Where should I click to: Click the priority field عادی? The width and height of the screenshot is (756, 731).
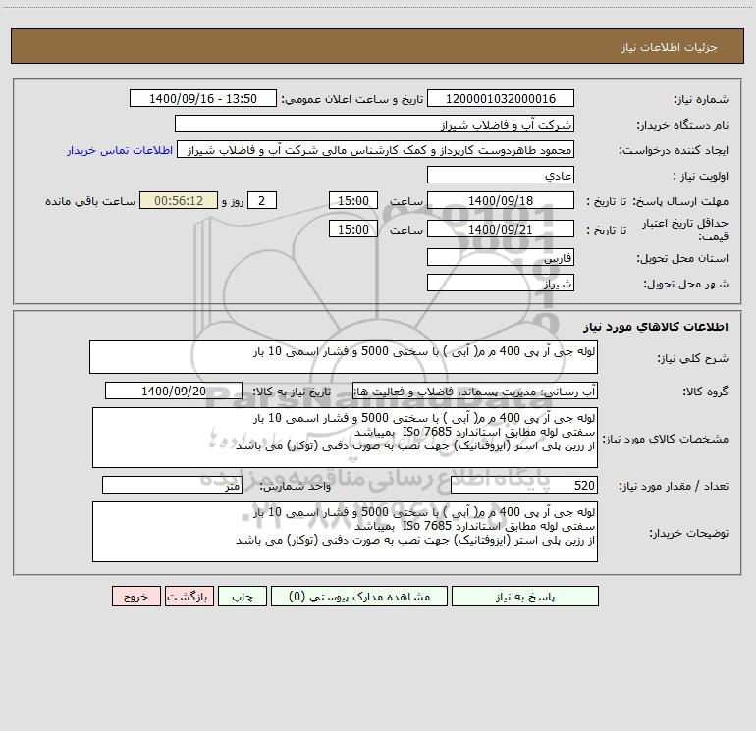[501, 175]
